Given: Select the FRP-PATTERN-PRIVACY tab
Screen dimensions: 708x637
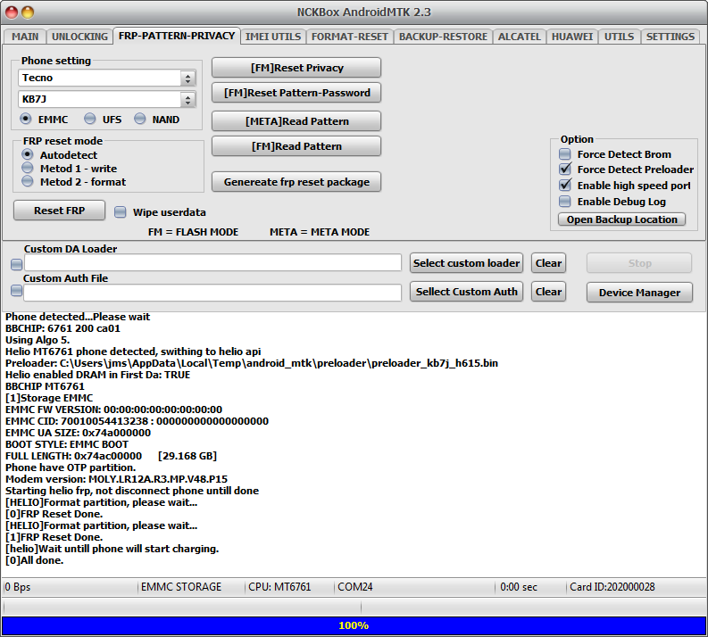Looking at the screenshot, I should pos(177,36).
